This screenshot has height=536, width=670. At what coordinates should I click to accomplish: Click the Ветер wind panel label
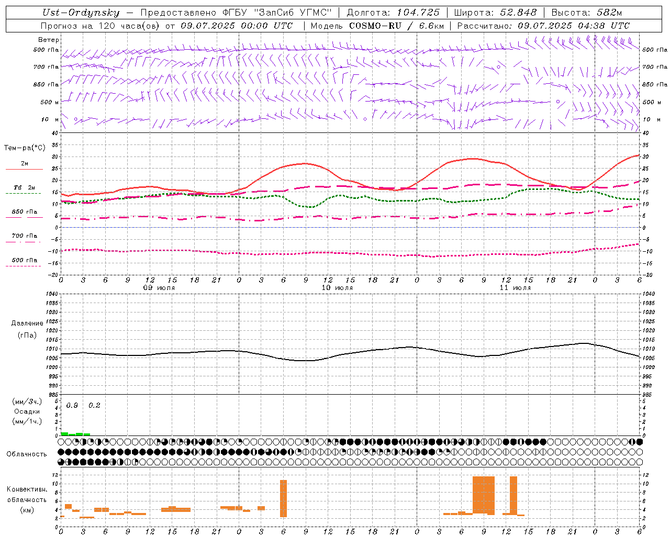pos(49,40)
